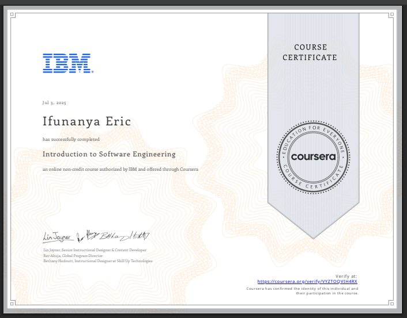The width and height of the screenshot is (407, 318).
Task: Click the Jul 3, 2025 date
Action: pos(54,103)
